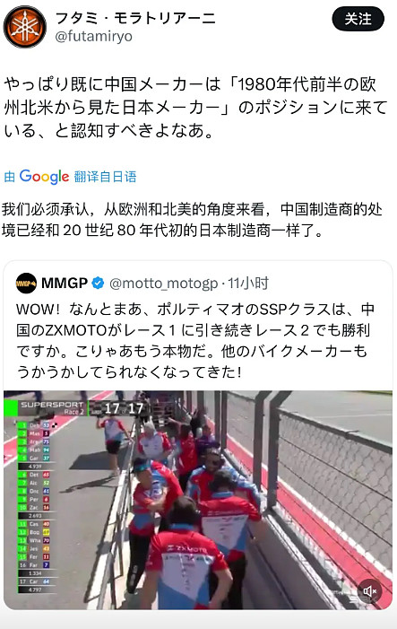The width and height of the screenshot is (397, 629).
Task: Play the Supersport Race 2 video
Action: [198, 500]
